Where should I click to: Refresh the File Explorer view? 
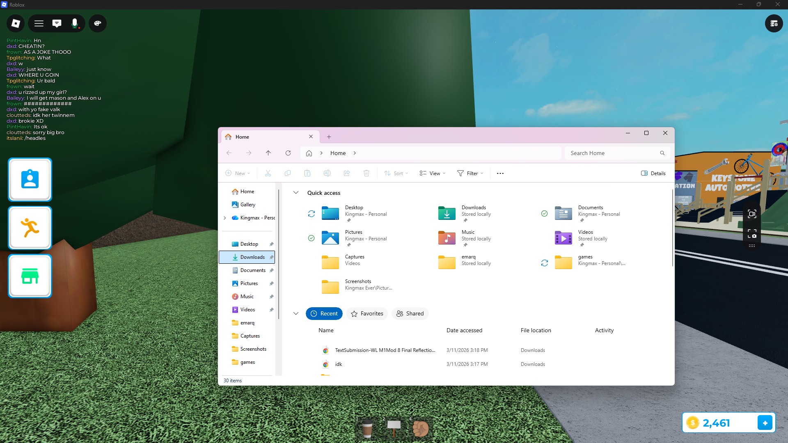click(288, 153)
